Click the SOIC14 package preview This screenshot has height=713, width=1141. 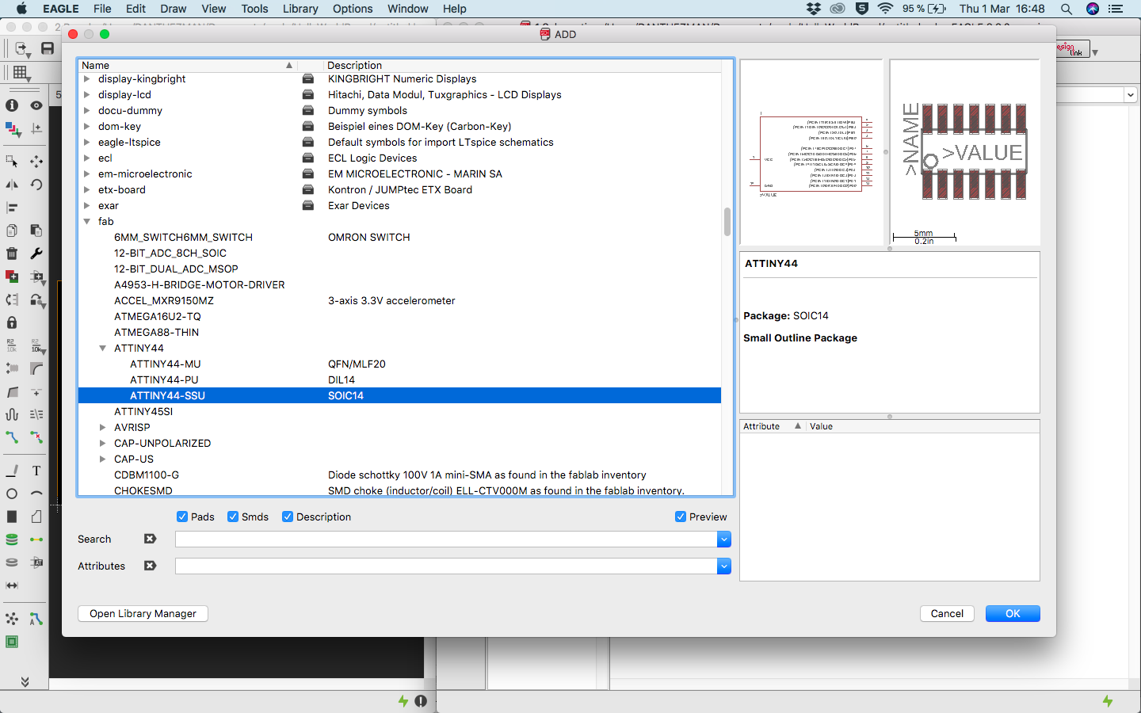click(965, 152)
